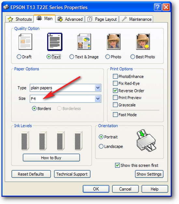Image resolution: width=179 pixels, height=204 pixels.
Task: Uncheck Show this screen first
Action: (x=117, y=165)
